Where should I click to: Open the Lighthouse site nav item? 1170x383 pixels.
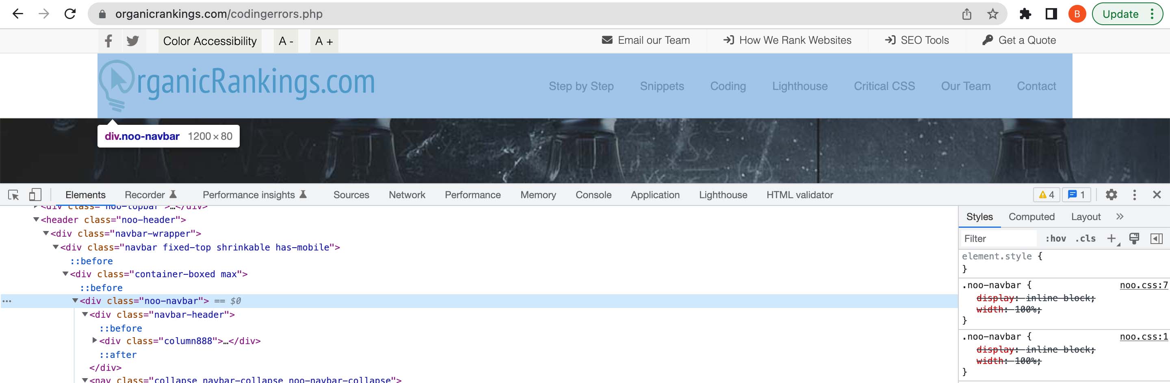800,86
